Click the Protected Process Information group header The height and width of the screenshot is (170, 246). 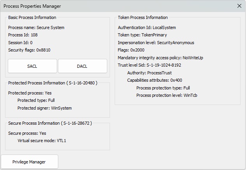52,83
